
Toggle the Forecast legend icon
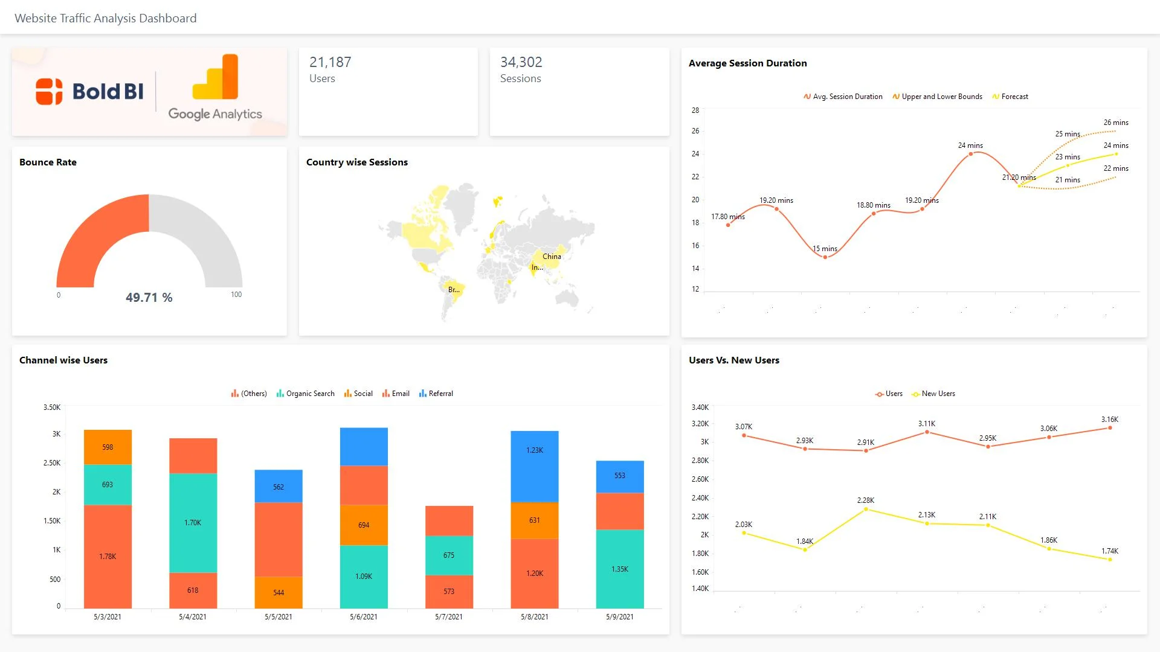tap(996, 97)
